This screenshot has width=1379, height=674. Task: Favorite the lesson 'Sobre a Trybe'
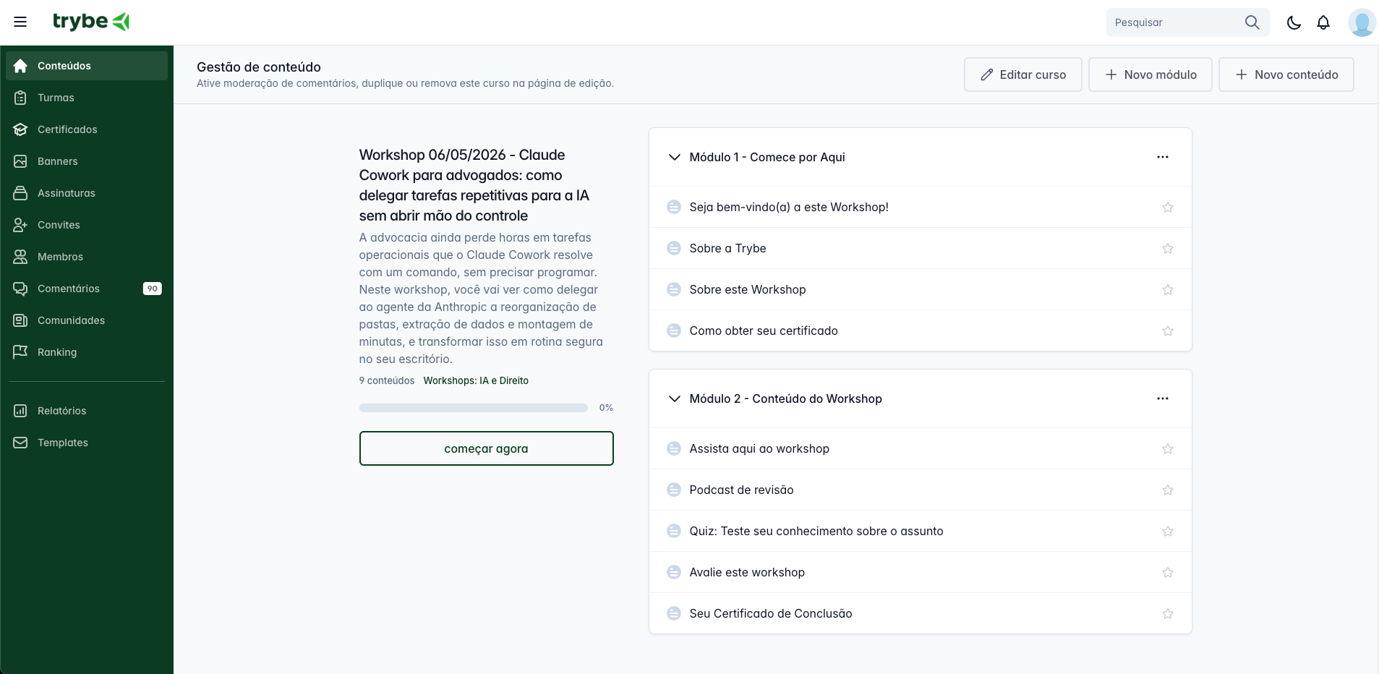tap(1168, 248)
